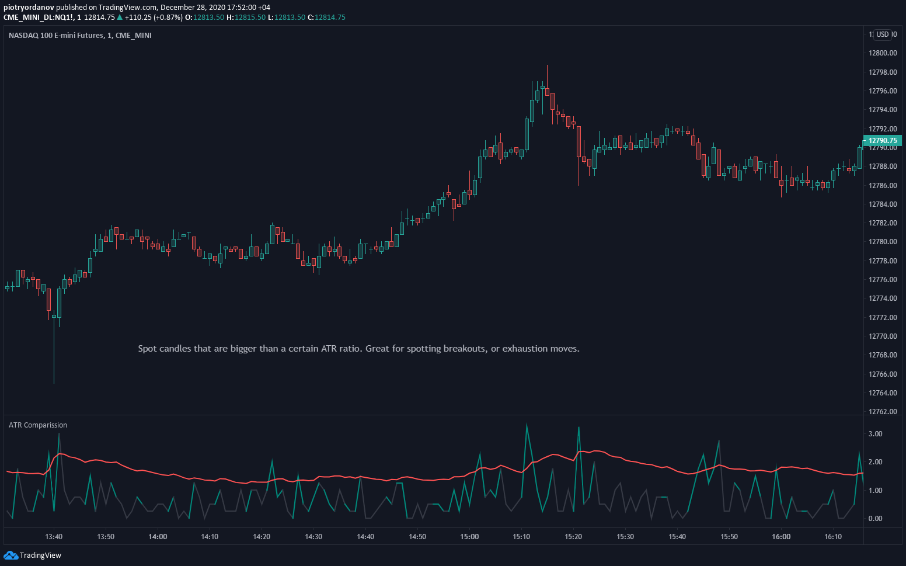The width and height of the screenshot is (906, 566).
Task: Click the 12762.00 price axis label
Action: 883,412
